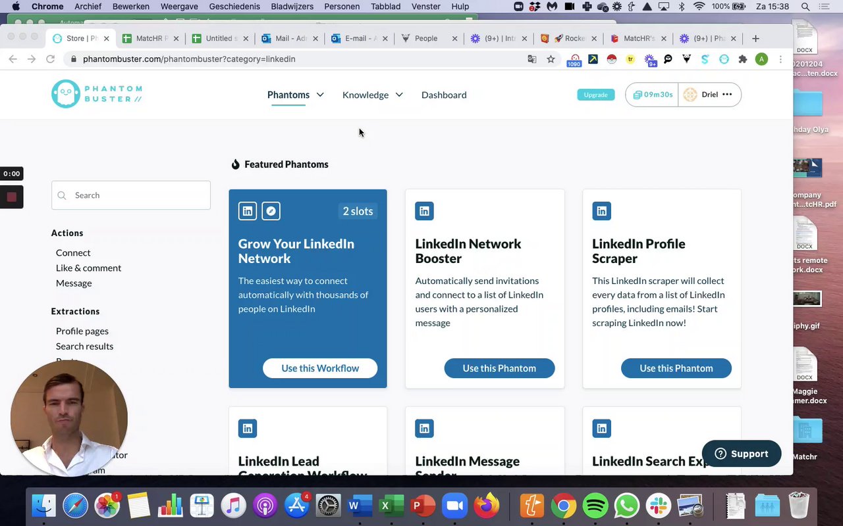Click the search magnifier icon in sidebar search box

coord(62,195)
